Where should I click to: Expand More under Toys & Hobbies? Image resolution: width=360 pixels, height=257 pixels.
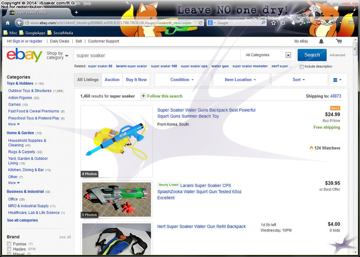tap(14, 124)
